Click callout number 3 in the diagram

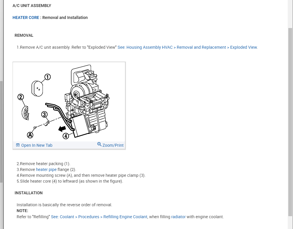[44, 114]
